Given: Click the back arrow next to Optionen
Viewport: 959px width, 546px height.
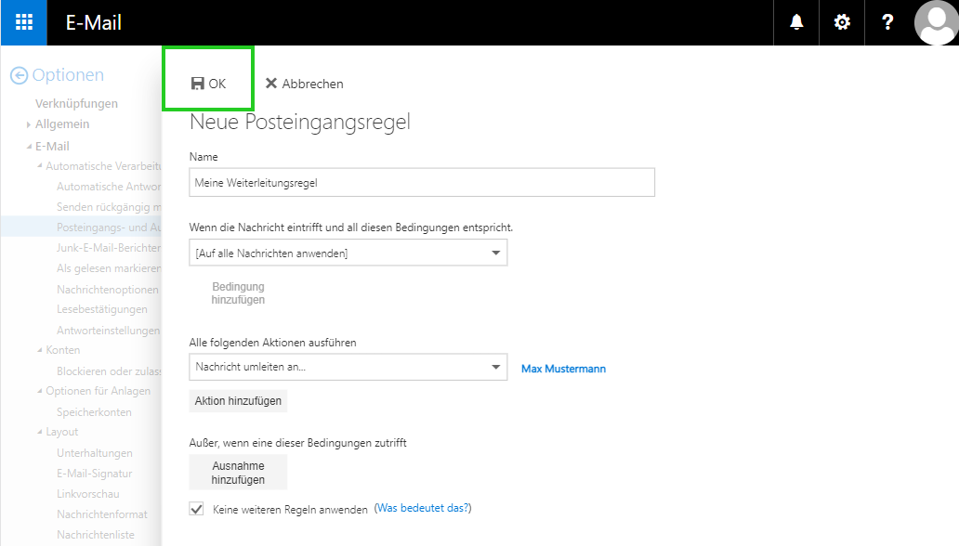Looking at the screenshot, I should [19, 75].
